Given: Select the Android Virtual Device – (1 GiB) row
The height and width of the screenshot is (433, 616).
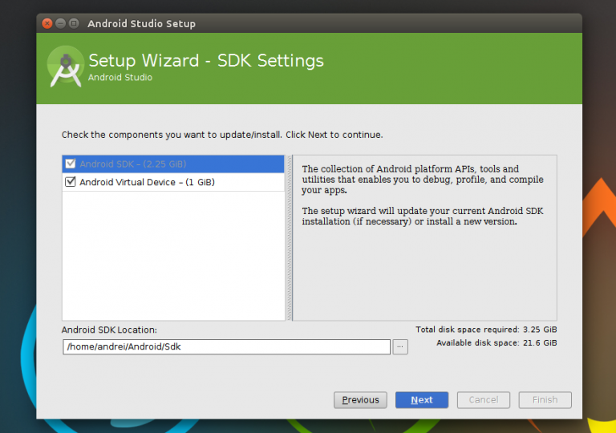Looking at the screenshot, I should [x=173, y=182].
